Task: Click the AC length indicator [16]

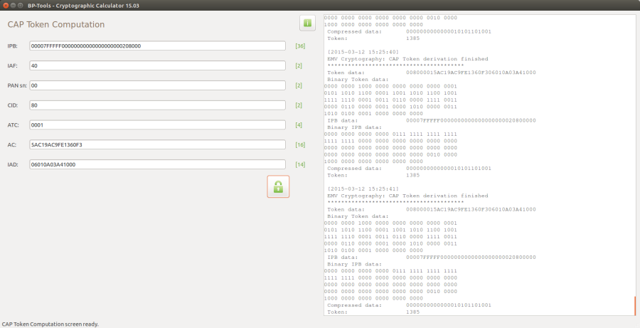Action: coord(300,145)
